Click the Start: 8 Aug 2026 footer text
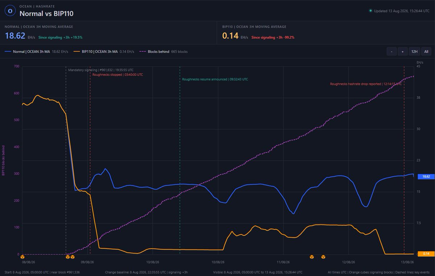This screenshot has width=435, height=276. click(42, 272)
